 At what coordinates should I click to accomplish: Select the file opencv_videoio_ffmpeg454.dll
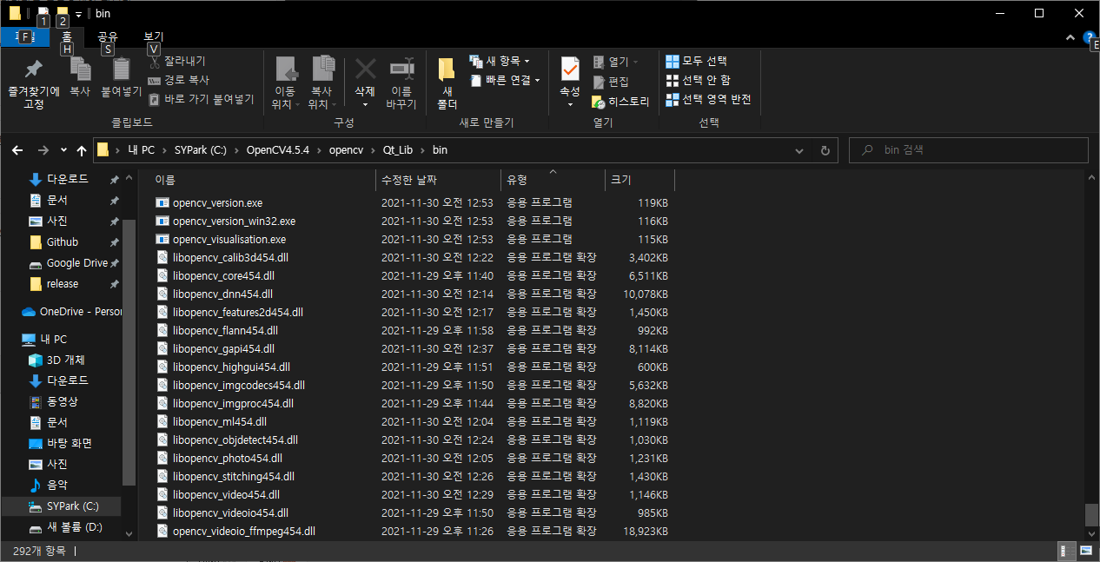244,531
